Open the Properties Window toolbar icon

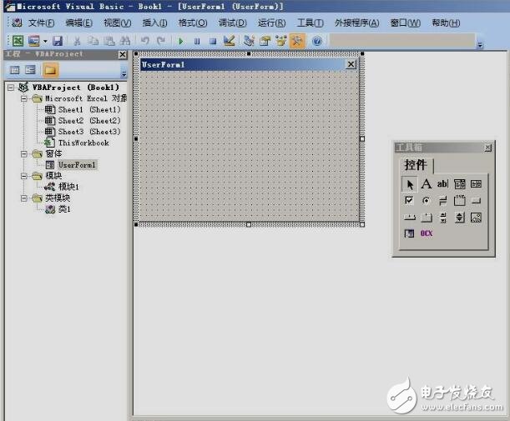[265, 41]
